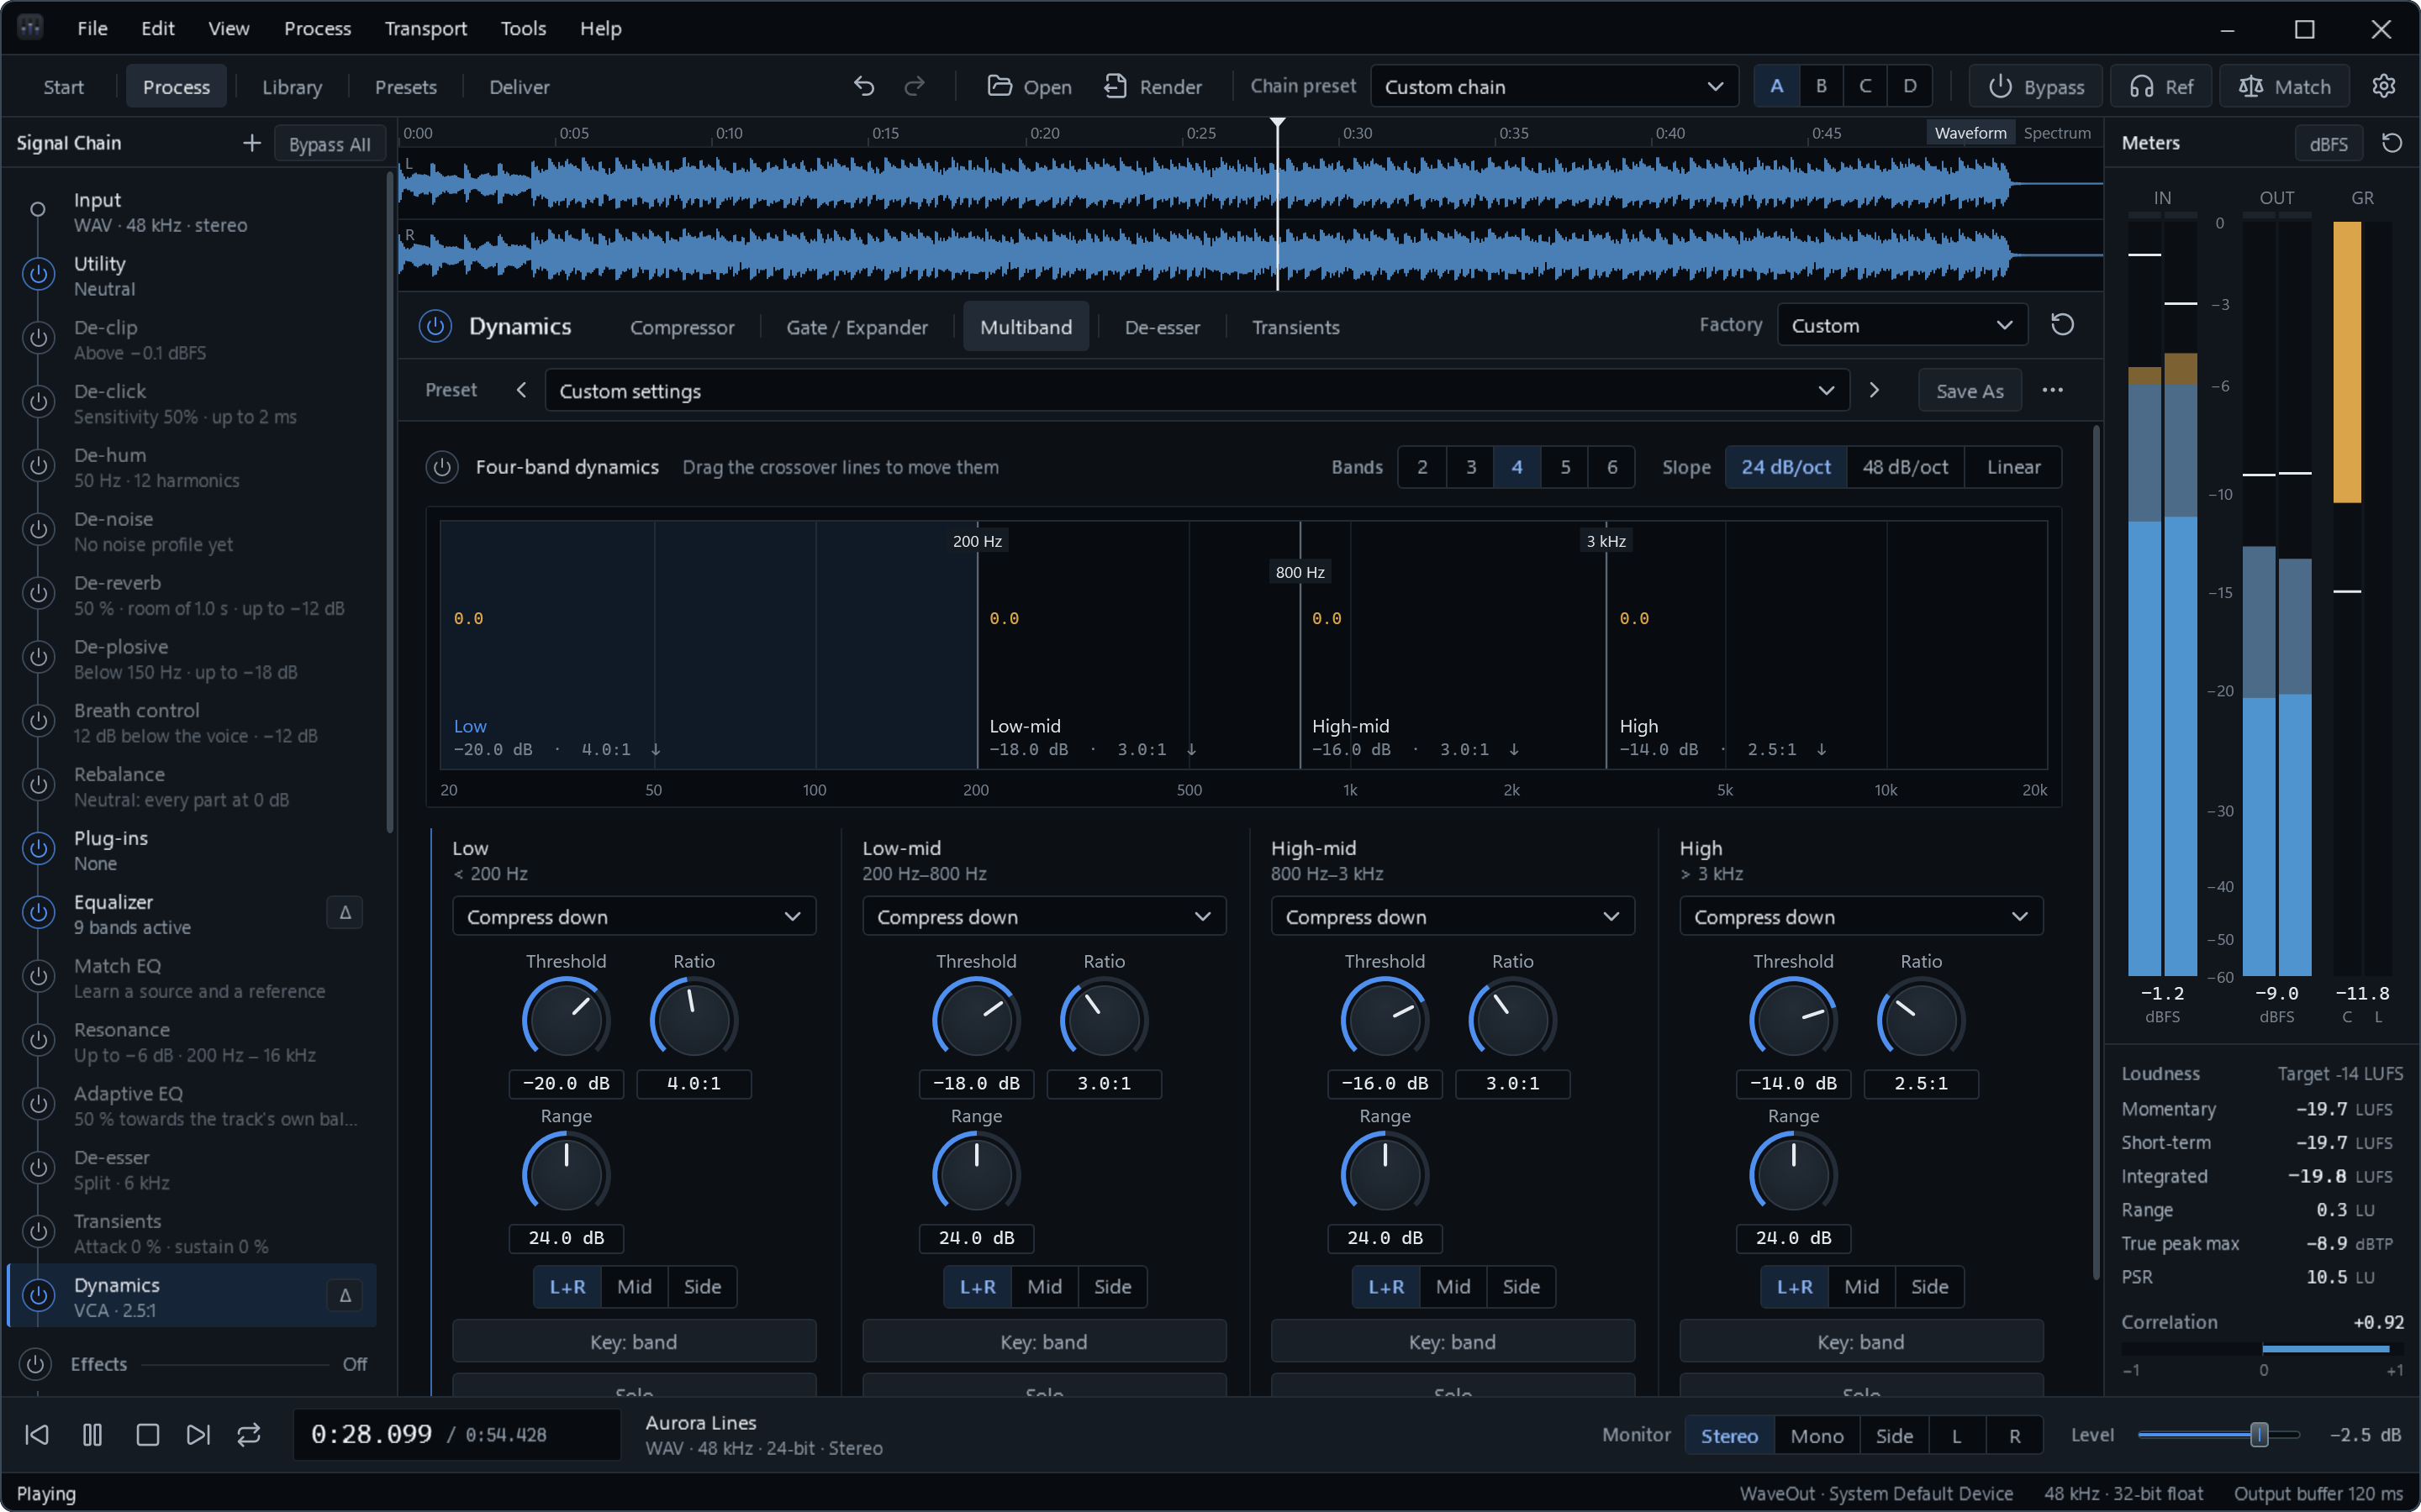The image size is (2421, 1512).
Task: Adjust the monitor Level slider
Action: [2219, 1435]
